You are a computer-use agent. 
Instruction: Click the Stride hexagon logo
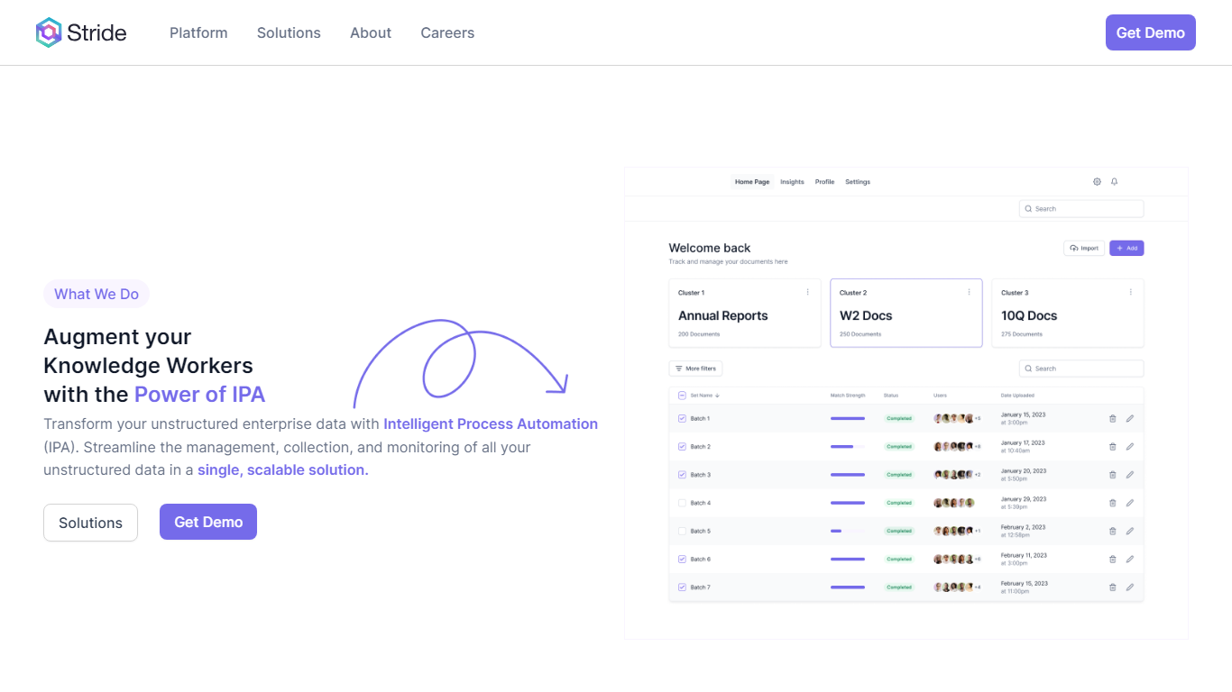point(49,32)
